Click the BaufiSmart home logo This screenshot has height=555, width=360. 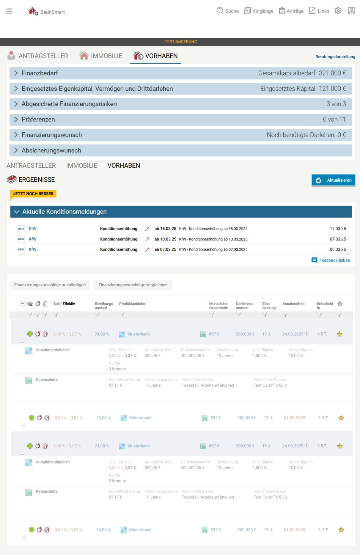pyautogui.click(x=33, y=11)
